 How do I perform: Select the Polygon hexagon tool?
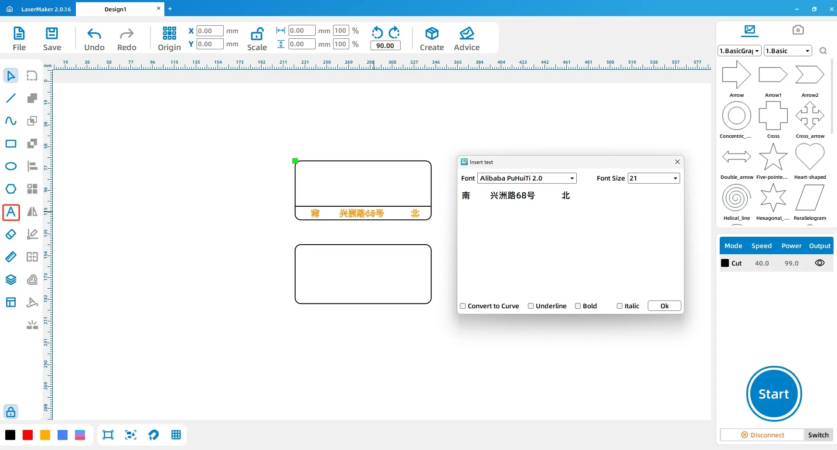(x=11, y=189)
